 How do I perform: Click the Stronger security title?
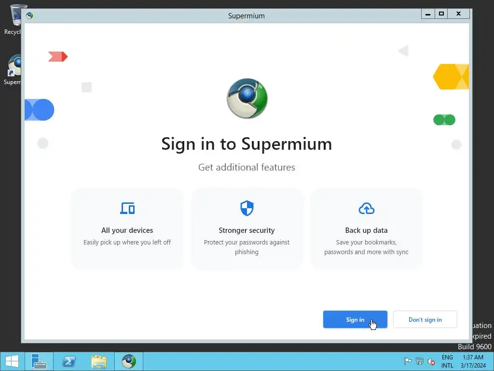point(247,230)
